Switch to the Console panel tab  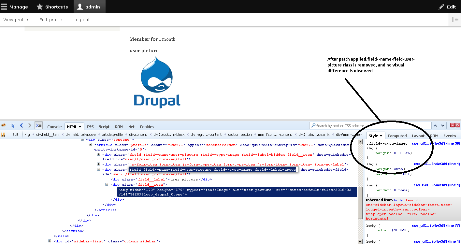pos(54,127)
